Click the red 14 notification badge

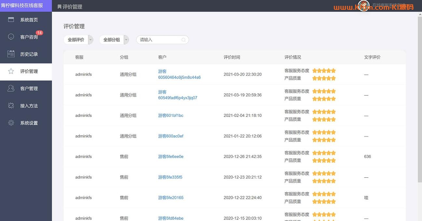coord(39,33)
